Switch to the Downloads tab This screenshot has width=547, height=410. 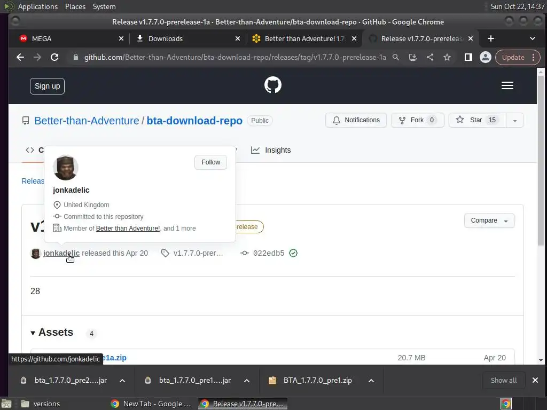(189, 38)
